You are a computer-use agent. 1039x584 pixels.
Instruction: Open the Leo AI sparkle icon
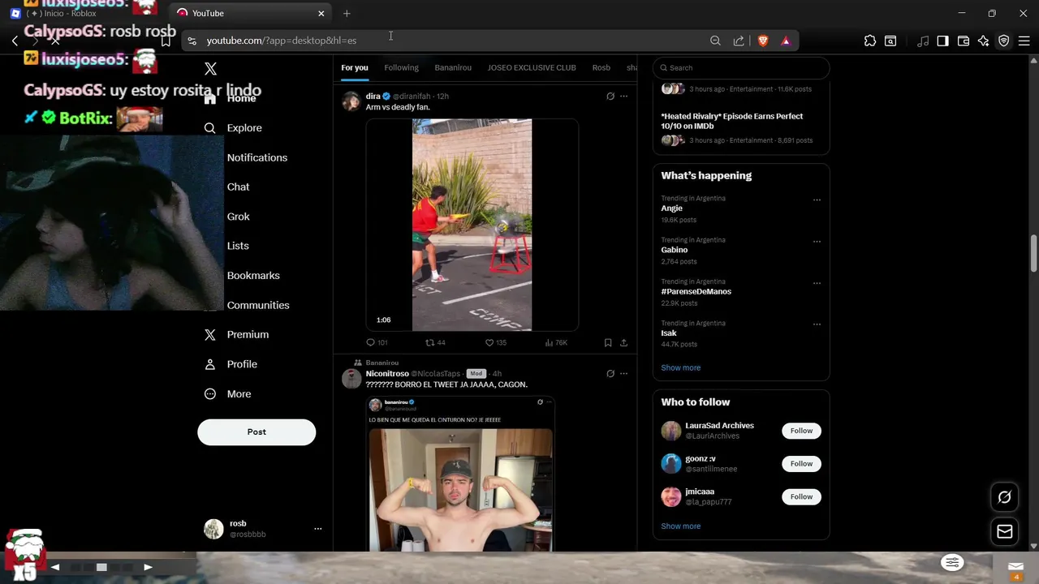[984, 41]
